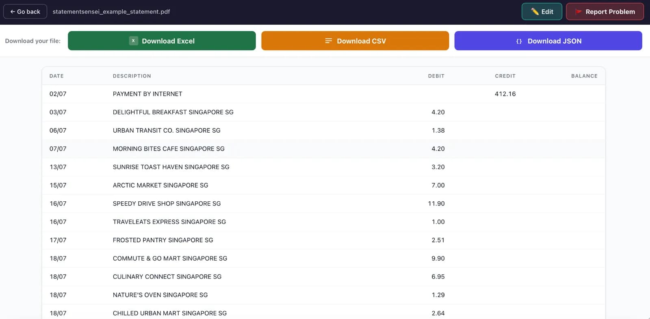
Task: Select the PAYMENT BY INTERNET description
Action: (x=147, y=94)
